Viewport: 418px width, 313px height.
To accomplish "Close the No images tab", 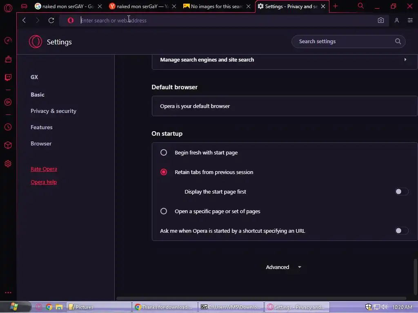I will click(x=249, y=6).
